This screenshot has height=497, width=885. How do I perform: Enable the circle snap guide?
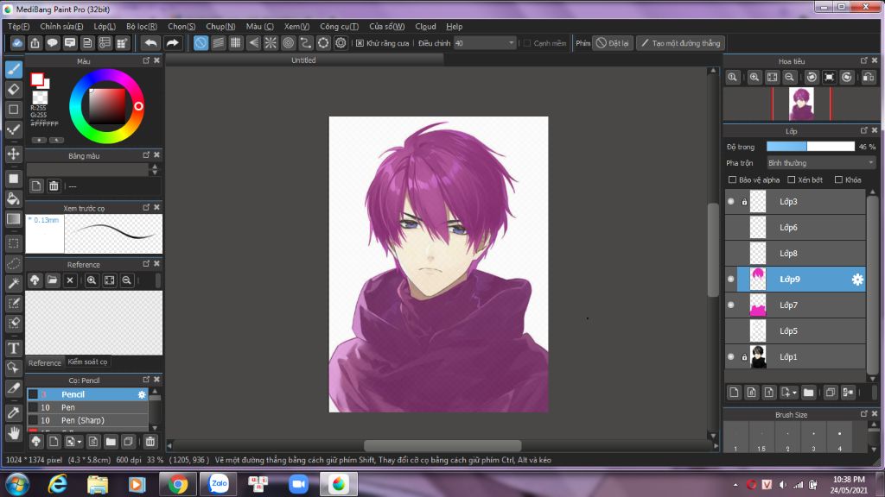[289, 43]
